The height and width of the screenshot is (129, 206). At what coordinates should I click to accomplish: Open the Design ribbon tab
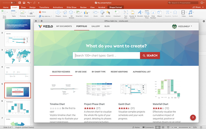(33, 7)
